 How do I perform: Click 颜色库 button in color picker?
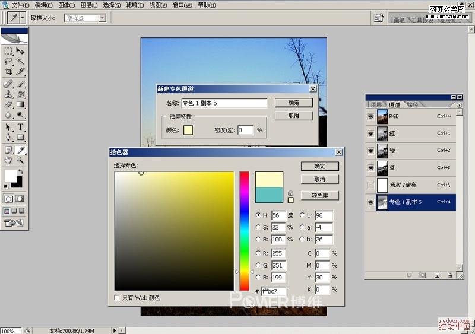point(320,195)
